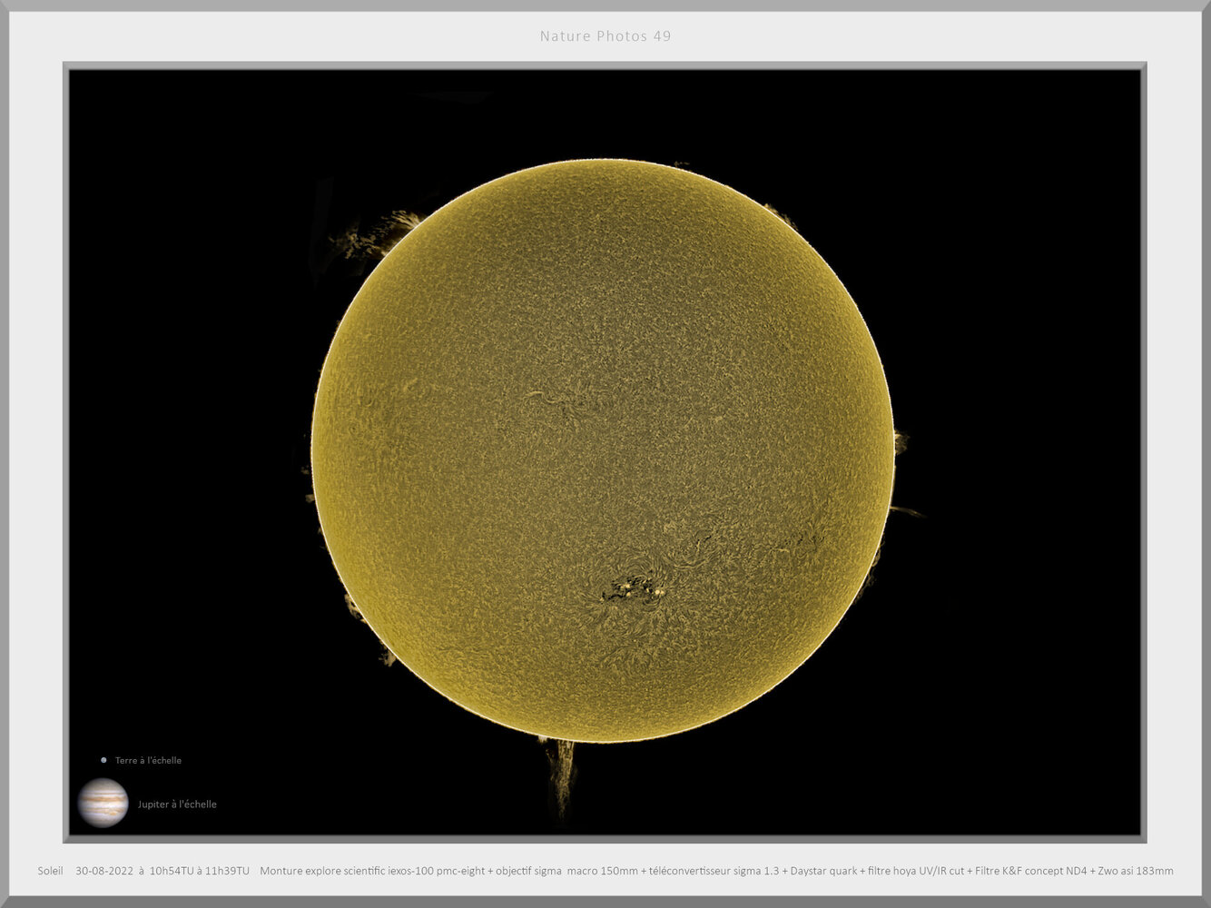This screenshot has height=908, width=1211.
Task: Click the 'Terre à l'échelle' label
Action: (x=147, y=760)
